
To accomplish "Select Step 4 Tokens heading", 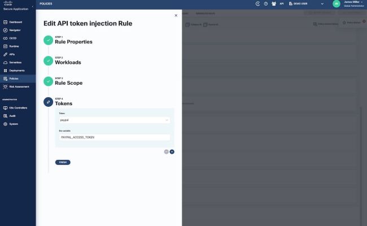I will [x=63, y=103].
